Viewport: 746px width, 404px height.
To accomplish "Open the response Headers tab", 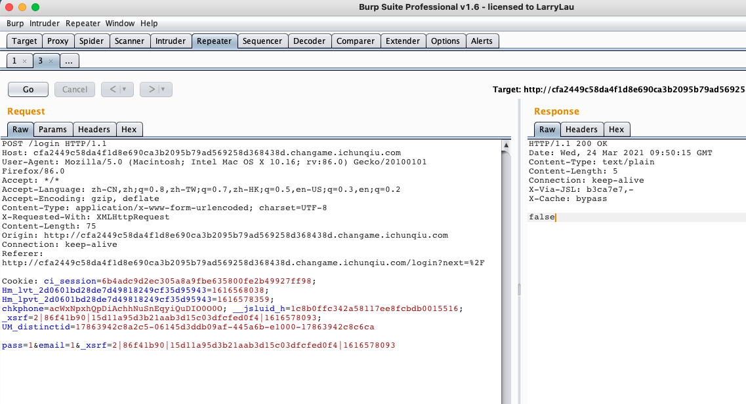I will [x=581, y=129].
